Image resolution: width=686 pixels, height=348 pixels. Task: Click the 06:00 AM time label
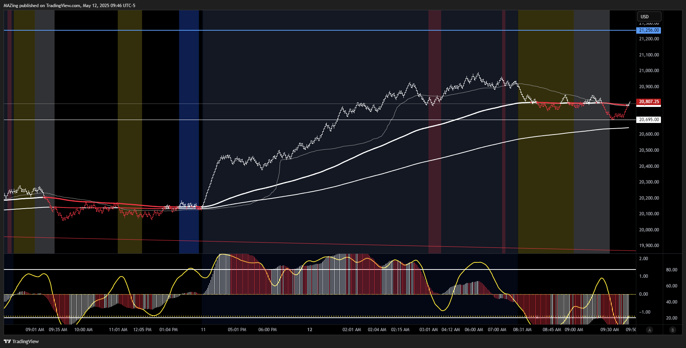point(474,330)
